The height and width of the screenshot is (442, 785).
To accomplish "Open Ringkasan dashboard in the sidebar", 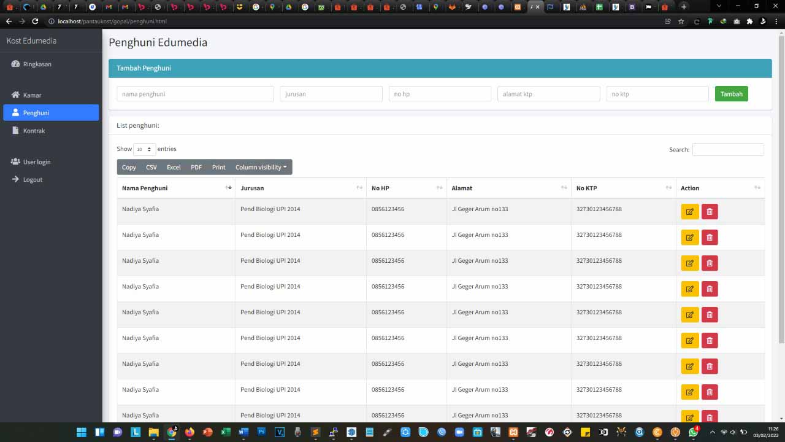I will (x=37, y=64).
